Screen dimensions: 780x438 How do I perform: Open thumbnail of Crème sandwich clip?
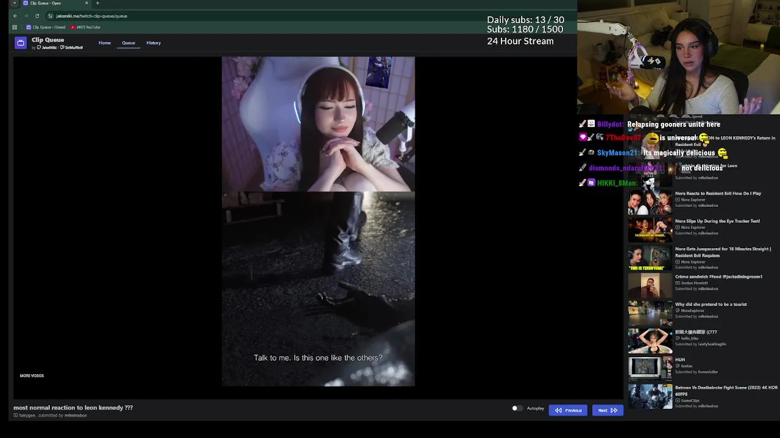point(650,286)
